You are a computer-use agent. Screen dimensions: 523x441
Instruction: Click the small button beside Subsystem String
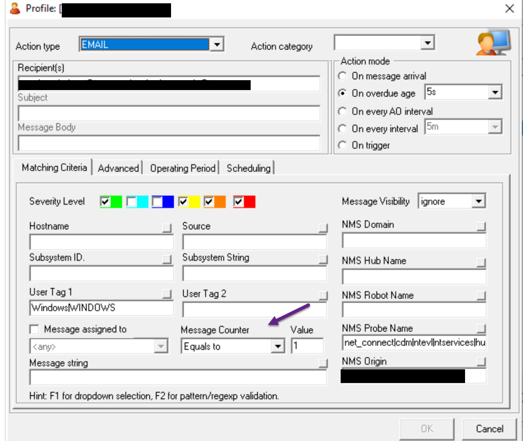322,259
